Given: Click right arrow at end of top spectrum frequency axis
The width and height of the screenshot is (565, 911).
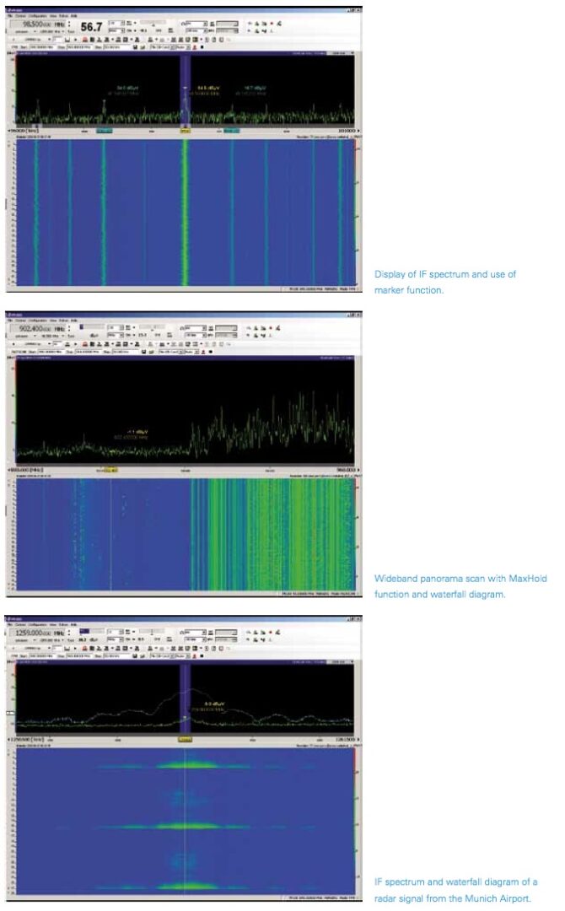Looking at the screenshot, I should pyautogui.click(x=358, y=132).
